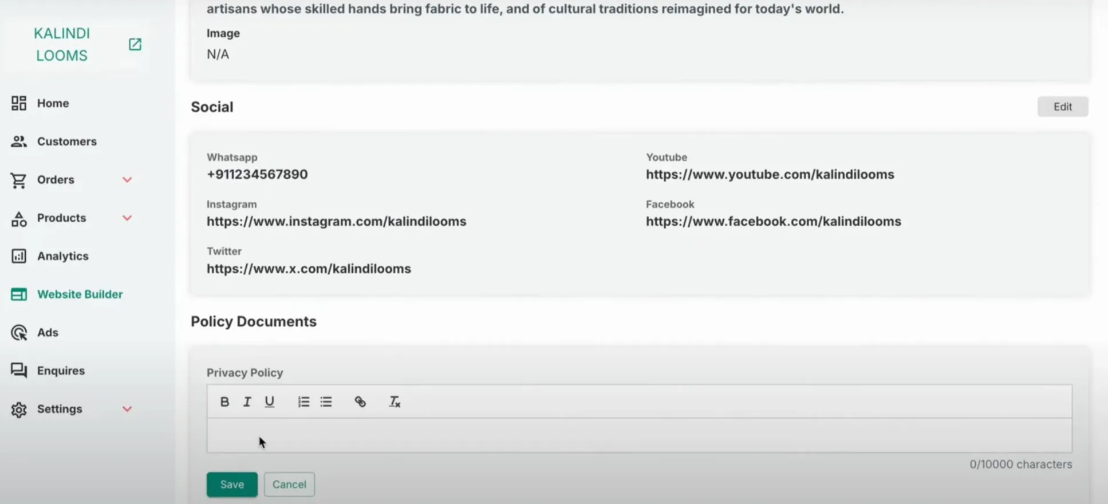Open the Ads section
This screenshot has width=1108, height=504.
coord(48,333)
